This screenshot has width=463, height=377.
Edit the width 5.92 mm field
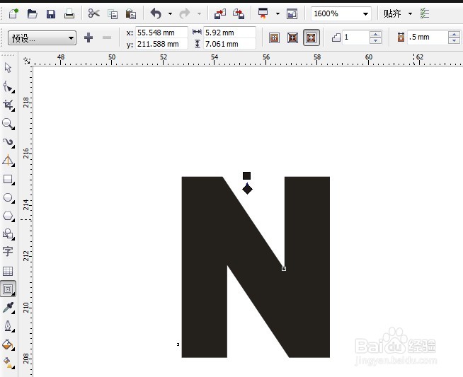tap(229, 33)
